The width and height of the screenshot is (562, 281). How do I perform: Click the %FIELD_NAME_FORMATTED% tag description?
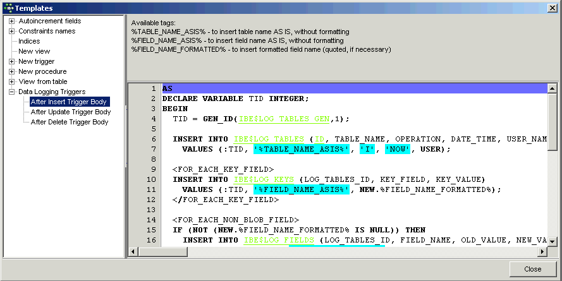pyautogui.click(x=261, y=49)
